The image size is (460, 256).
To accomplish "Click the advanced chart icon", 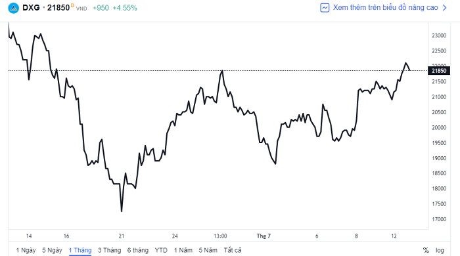I will pos(325,8).
